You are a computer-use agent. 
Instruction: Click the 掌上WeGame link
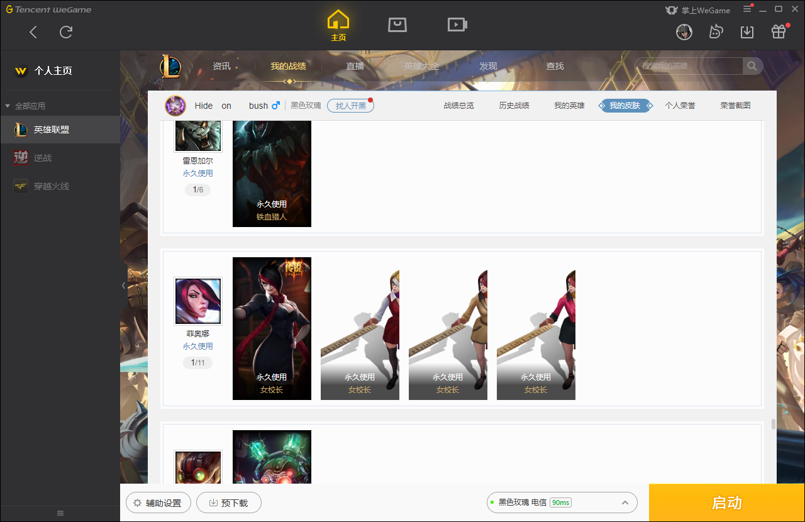(697, 10)
